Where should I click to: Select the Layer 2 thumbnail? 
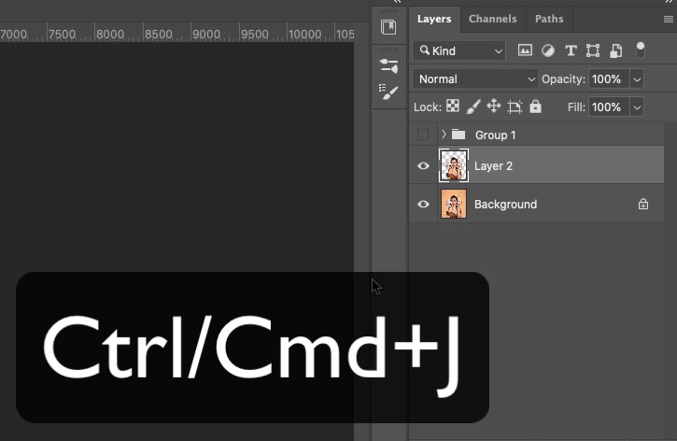coord(453,165)
